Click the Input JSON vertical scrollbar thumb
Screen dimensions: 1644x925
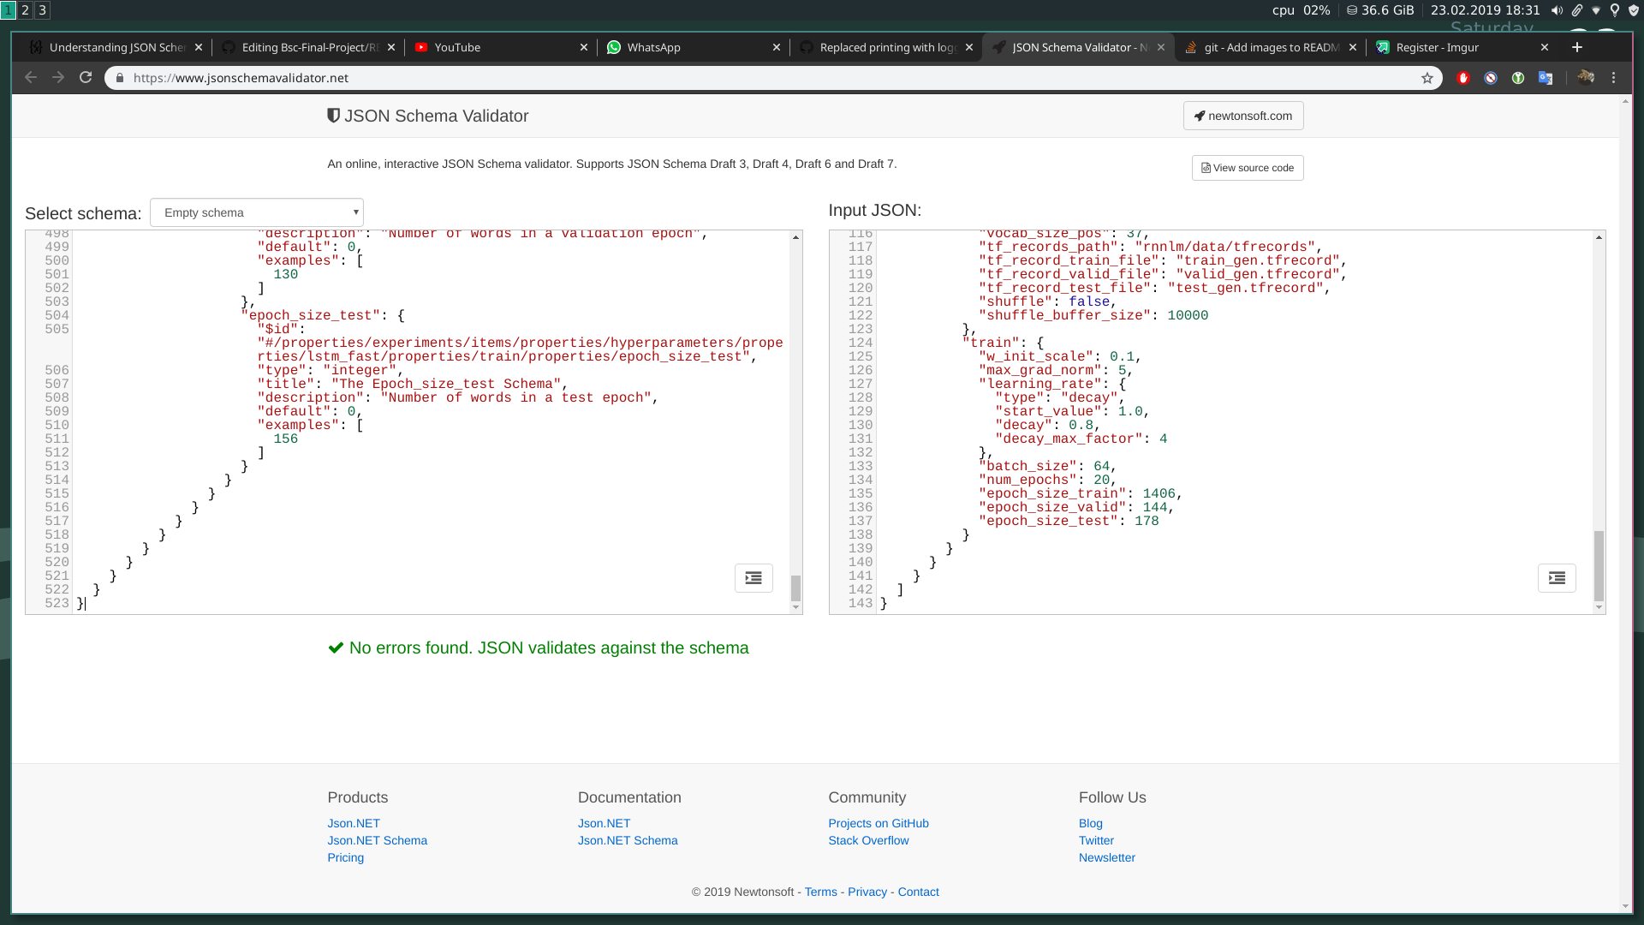coord(1599,565)
